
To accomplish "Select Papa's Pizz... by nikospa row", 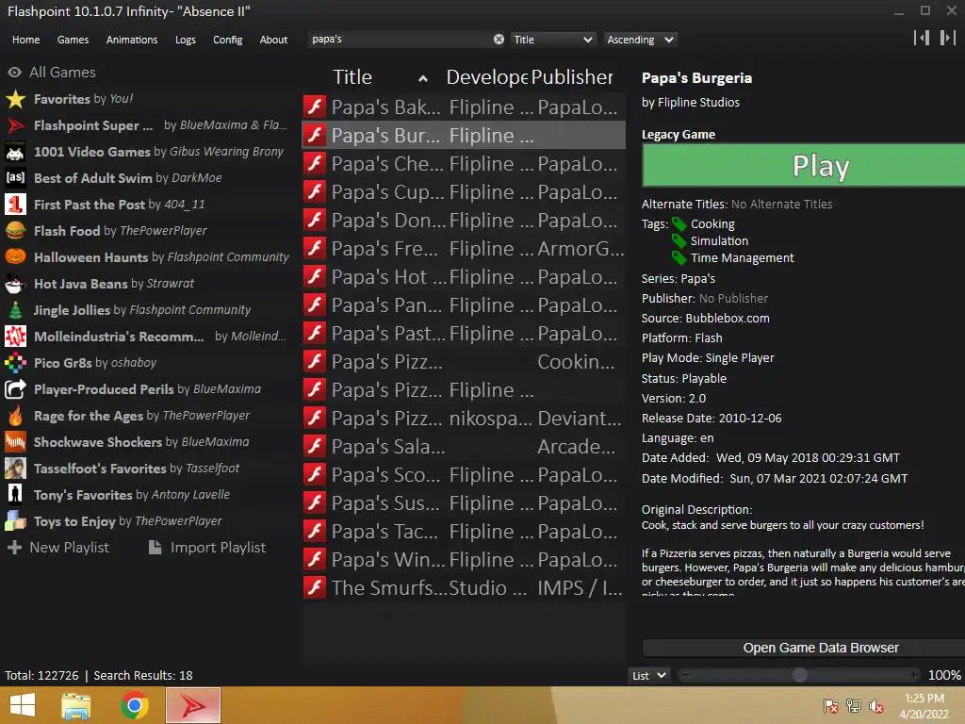I will [464, 418].
